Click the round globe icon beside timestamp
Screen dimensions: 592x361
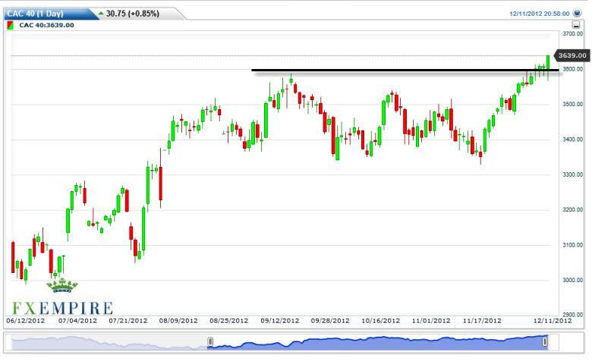click(578, 13)
